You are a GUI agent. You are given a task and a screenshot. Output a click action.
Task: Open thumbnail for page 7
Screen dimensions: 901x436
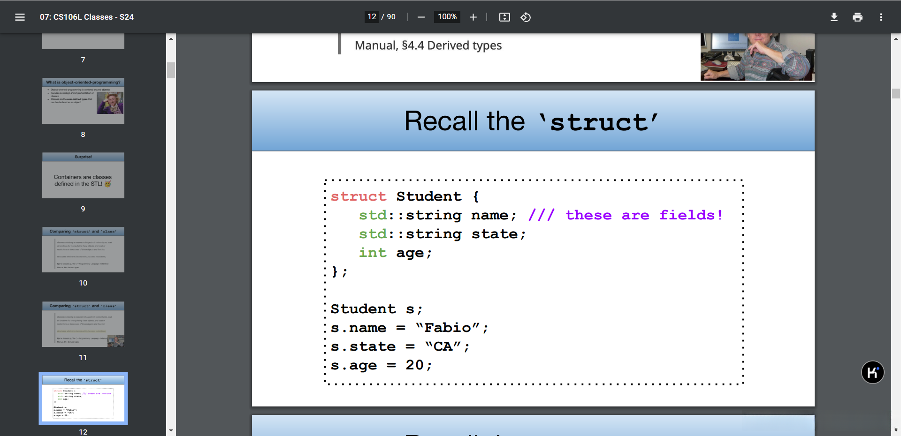(x=83, y=41)
